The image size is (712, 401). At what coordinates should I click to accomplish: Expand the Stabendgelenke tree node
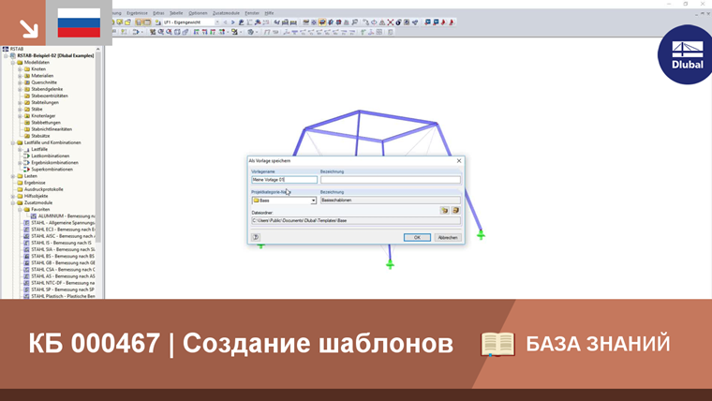20,89
